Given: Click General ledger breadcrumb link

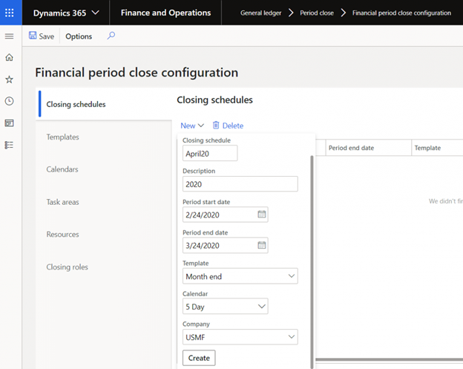Looking at the screenshot, I should 260,13.
